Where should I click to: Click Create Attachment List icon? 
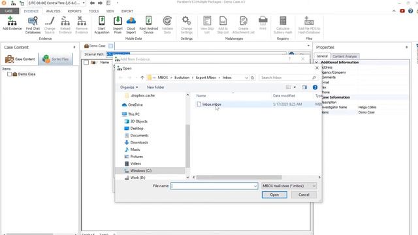(x=244, y=25)
